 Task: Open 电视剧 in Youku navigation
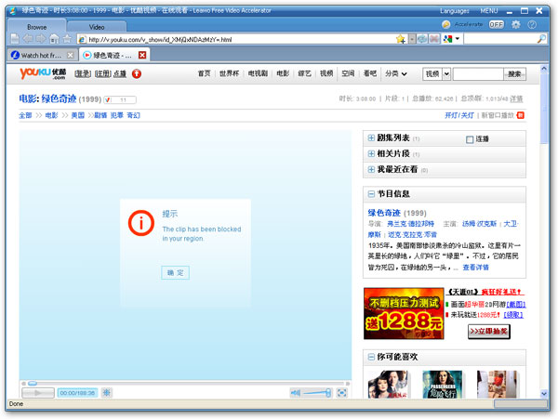click(258, 73)
